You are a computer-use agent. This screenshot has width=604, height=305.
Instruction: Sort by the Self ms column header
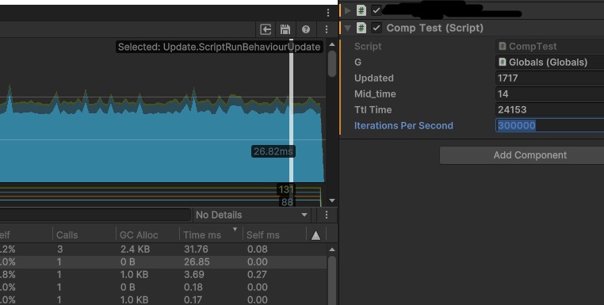(x=274, y=235)
